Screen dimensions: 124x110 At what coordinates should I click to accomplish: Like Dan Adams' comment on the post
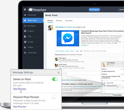pyautogui.click(x=60, y=62)
